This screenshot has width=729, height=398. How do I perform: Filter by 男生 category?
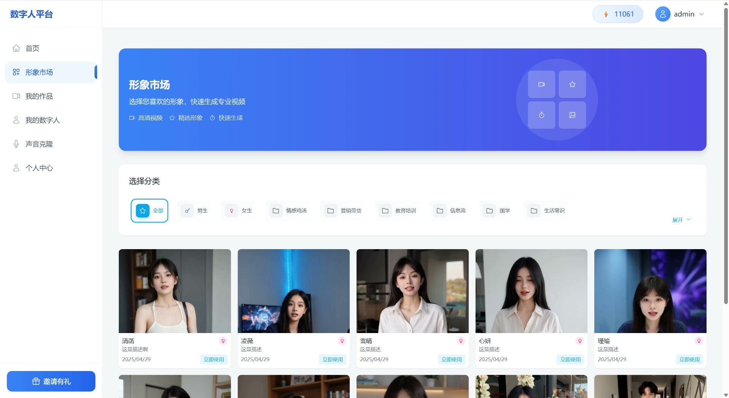click(x=194, y=210)
